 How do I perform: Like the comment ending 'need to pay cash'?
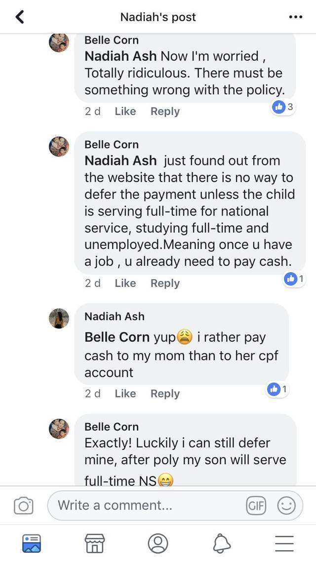125,283
